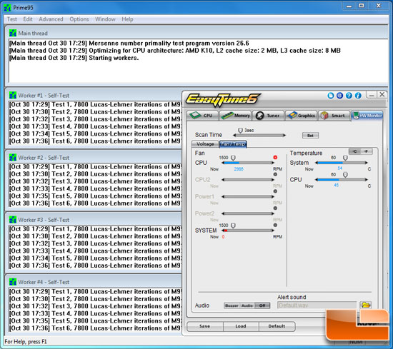Switch temperature display to Fahrenheit
393x349 pixels.
(366, 151)
